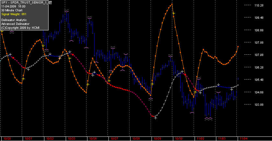This screenshot has width=272, height=141.
Task: Click the final orange dot at the chart's right end
Action: coord(238,47)
